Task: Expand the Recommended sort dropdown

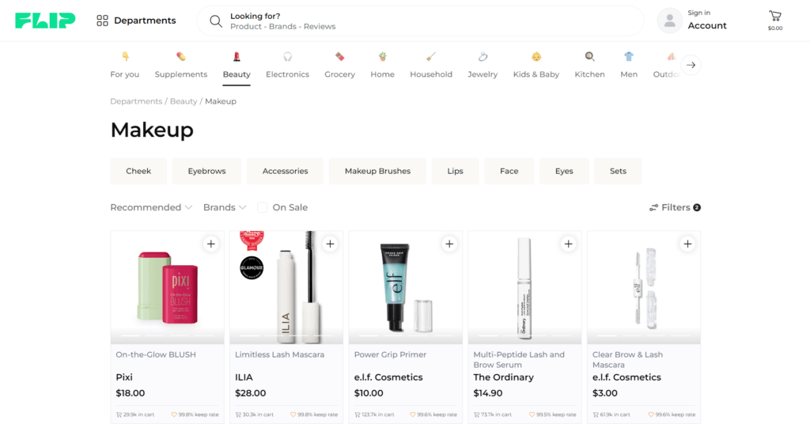Action: pos(151,207)
